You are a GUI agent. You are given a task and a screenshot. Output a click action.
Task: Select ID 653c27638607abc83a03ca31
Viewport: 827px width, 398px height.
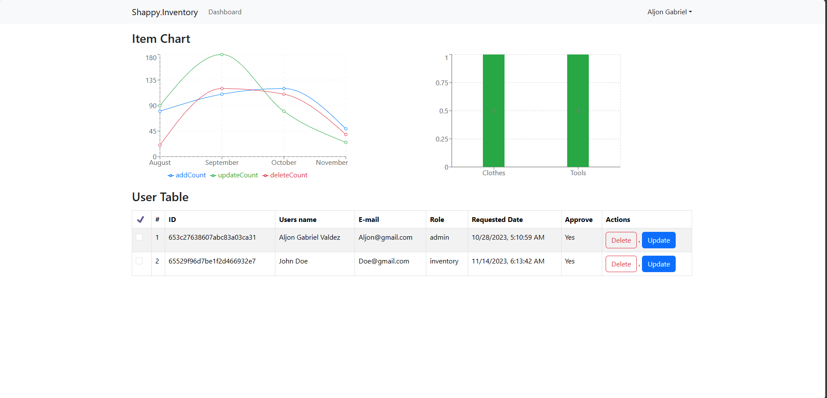coord(212,237)
